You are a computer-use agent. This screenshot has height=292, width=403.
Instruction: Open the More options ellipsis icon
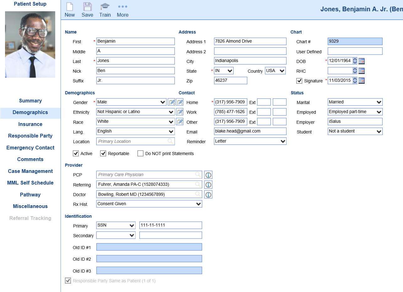pyautogui.click(x=123, y=7)
